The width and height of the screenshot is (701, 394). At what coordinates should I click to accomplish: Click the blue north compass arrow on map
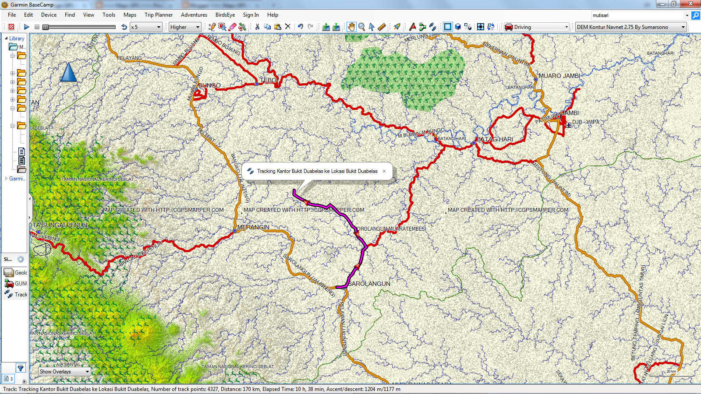click(68, 72)
